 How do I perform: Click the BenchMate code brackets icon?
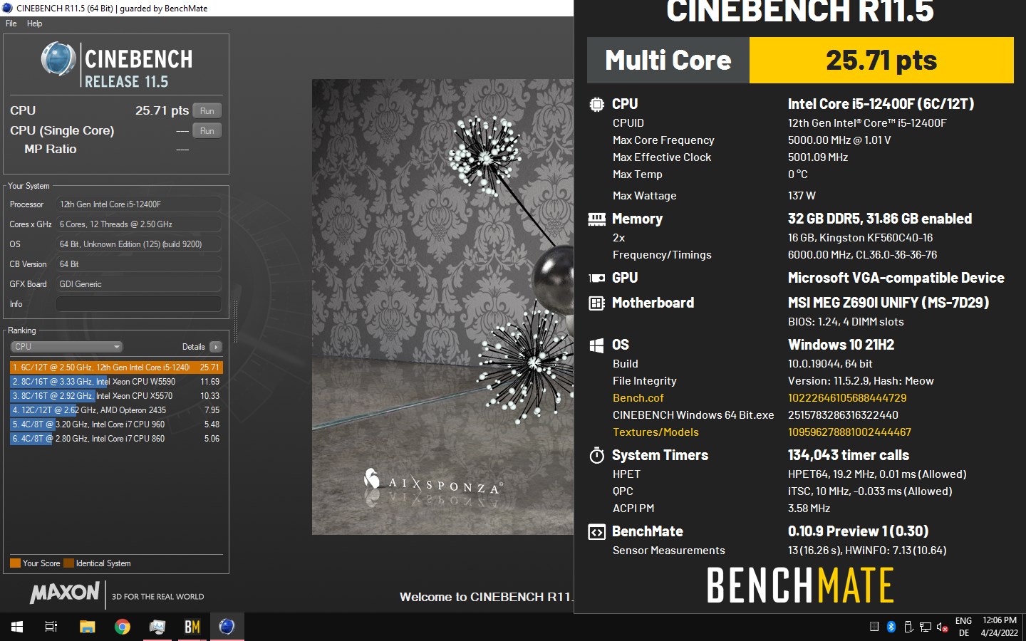[x=596, y=532]
